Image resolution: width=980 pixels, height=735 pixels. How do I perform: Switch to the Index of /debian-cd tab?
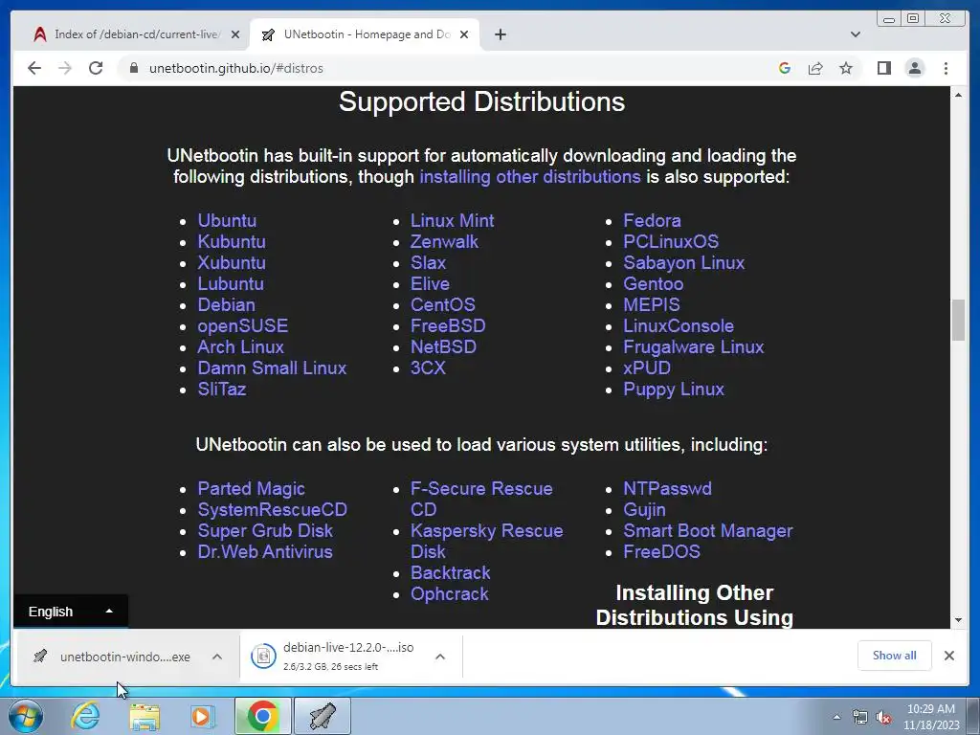point(136,34)
